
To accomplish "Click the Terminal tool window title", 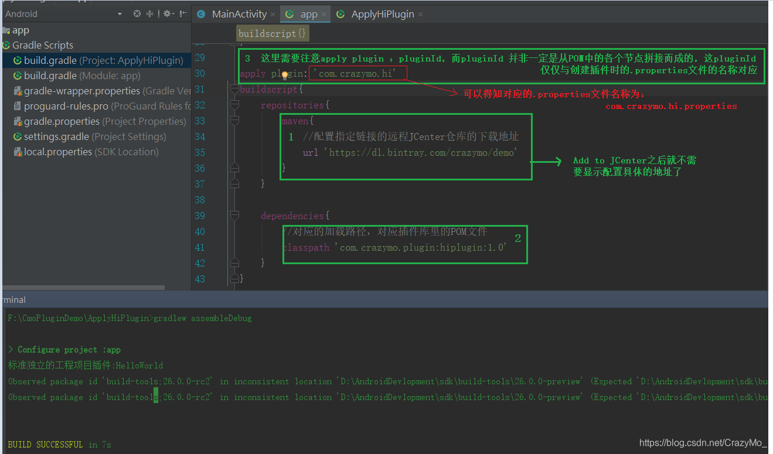I will (x=13, y=299).
